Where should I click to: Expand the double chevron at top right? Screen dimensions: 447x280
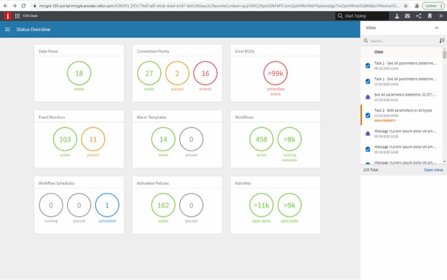(x=440, y=16)
